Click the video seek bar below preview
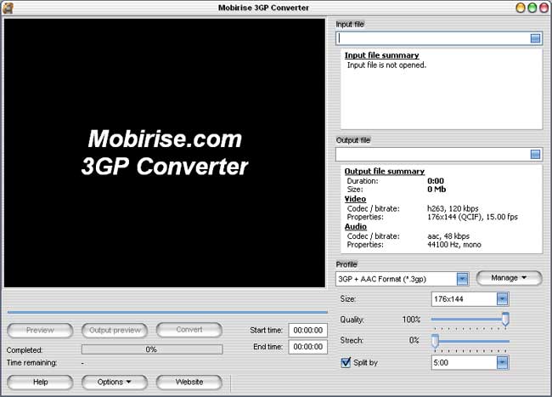This screenshot has height=397, width=552. pos(167,312)
